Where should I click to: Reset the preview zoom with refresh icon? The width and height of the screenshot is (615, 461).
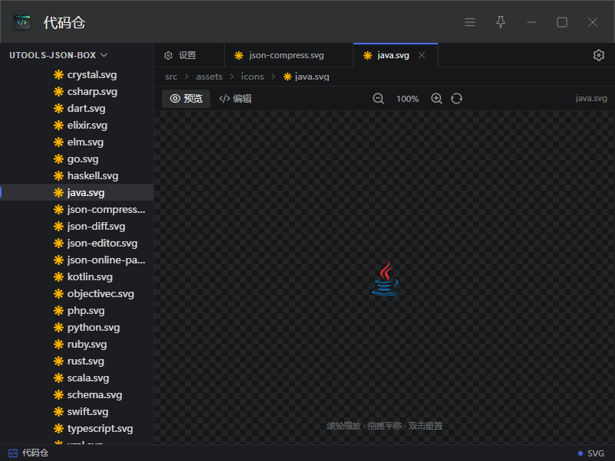[456, 98]
